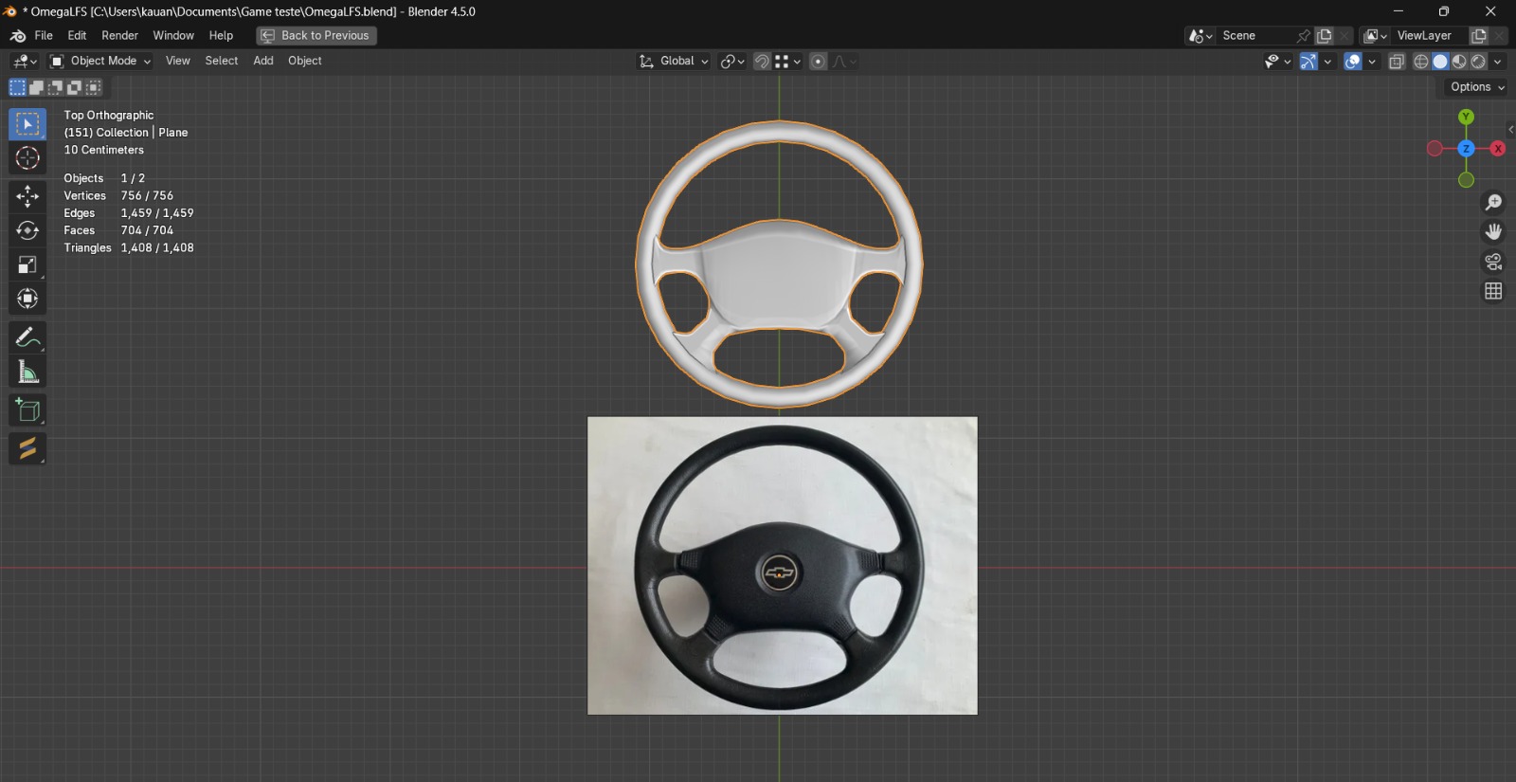Screen dimensions: 1516x782
Task: Open the Window menu
Action: coord(173,36)
